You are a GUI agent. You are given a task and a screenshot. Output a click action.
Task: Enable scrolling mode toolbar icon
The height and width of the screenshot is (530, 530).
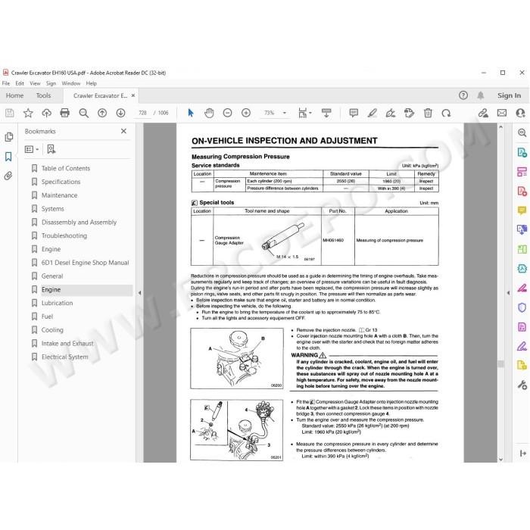[x=326, y=113]
